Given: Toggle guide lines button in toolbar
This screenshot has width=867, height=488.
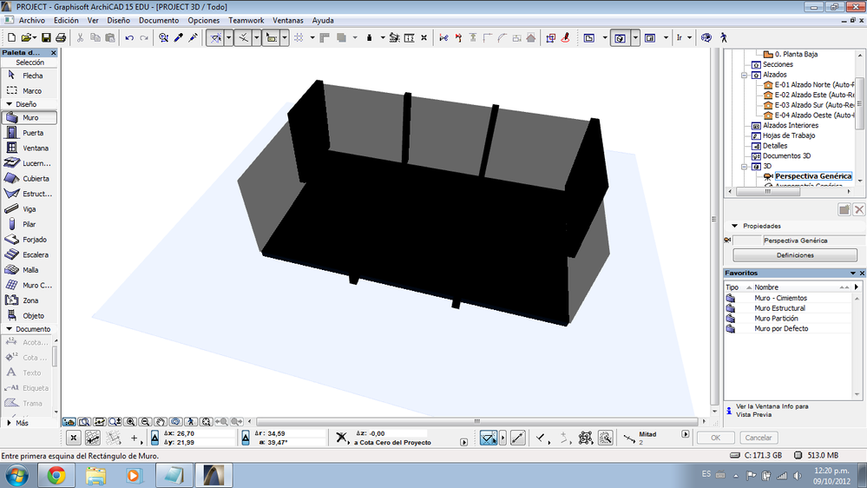Looking at the screenshot, I should (x=215, y=37).
